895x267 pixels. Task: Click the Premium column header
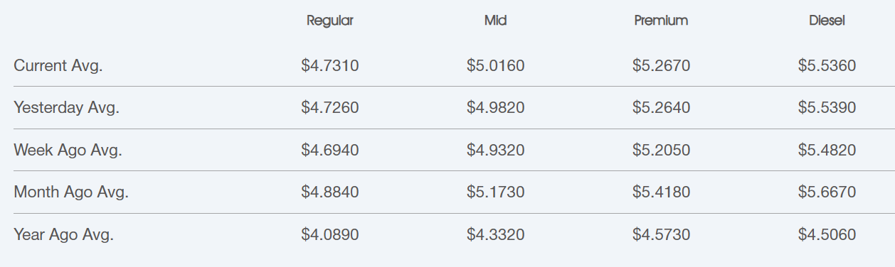(661, 21)
